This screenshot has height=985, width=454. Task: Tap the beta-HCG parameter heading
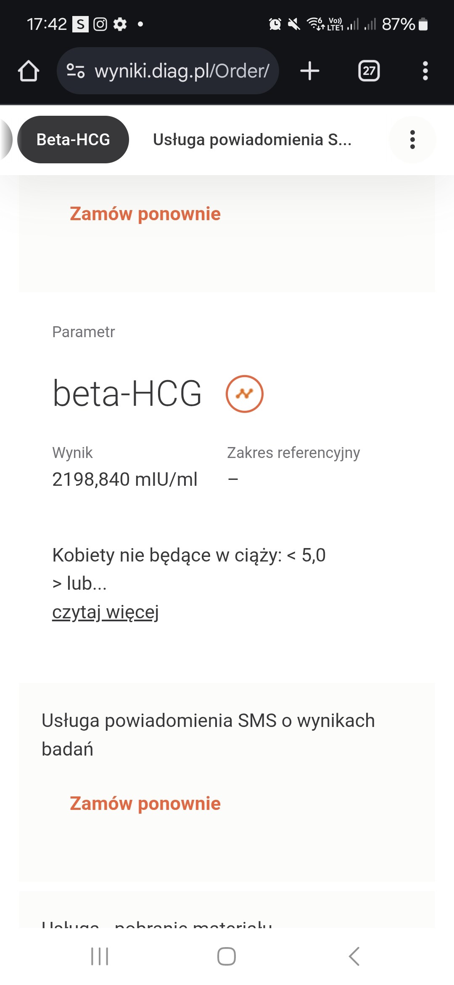coord(127,394)
